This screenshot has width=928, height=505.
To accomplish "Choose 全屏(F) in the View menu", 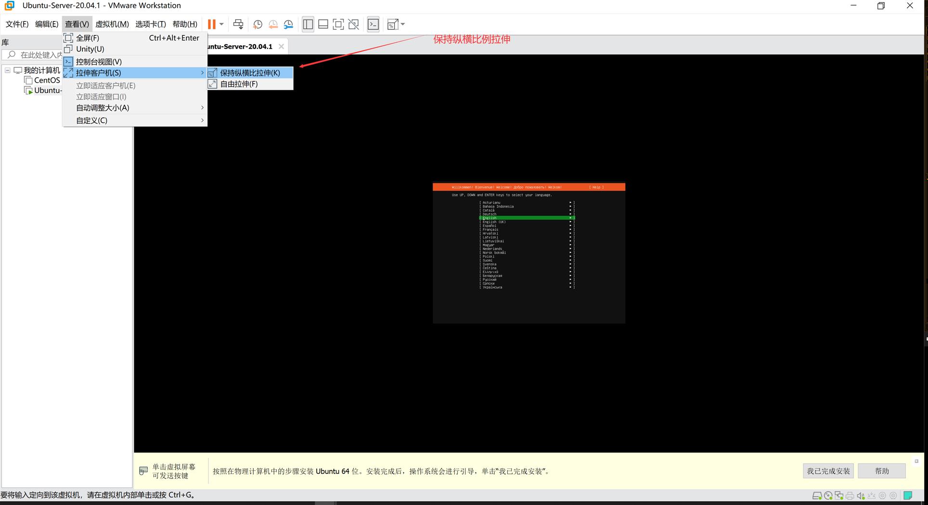I will click(x=135, y=38).
